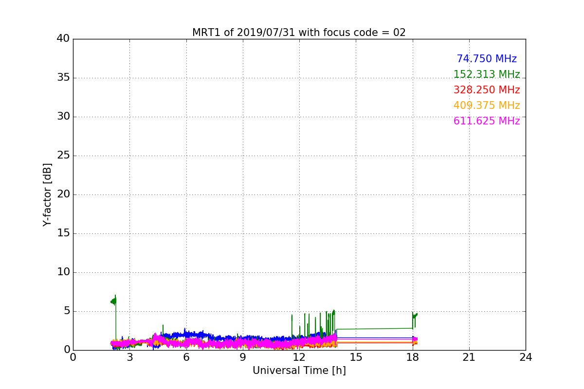Image resolution: width=584 pixels, height=389 pixels.
Task: Click the x-axis tick label 3
Action: coord(129,357)
